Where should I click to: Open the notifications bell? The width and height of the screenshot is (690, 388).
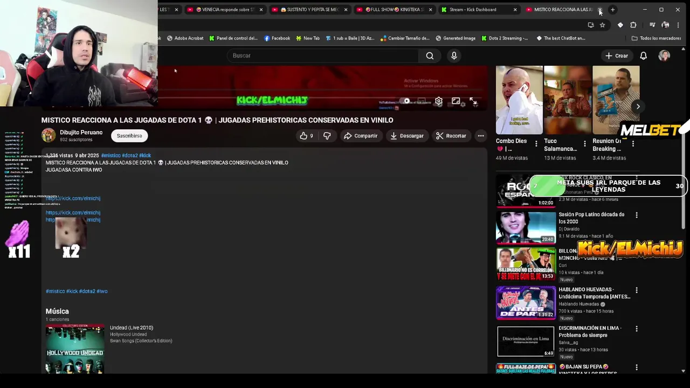(x=643, y=56)
